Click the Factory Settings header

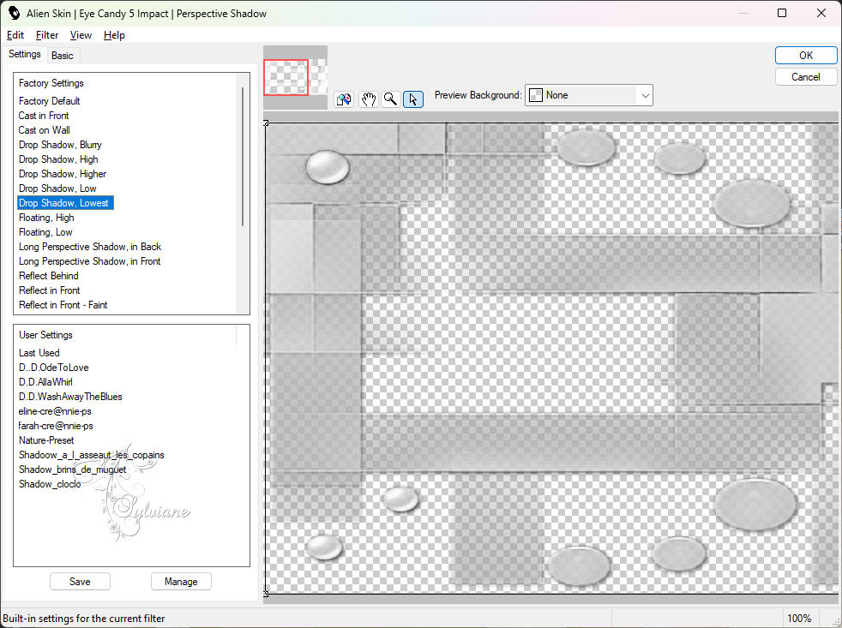pos(51,83)
